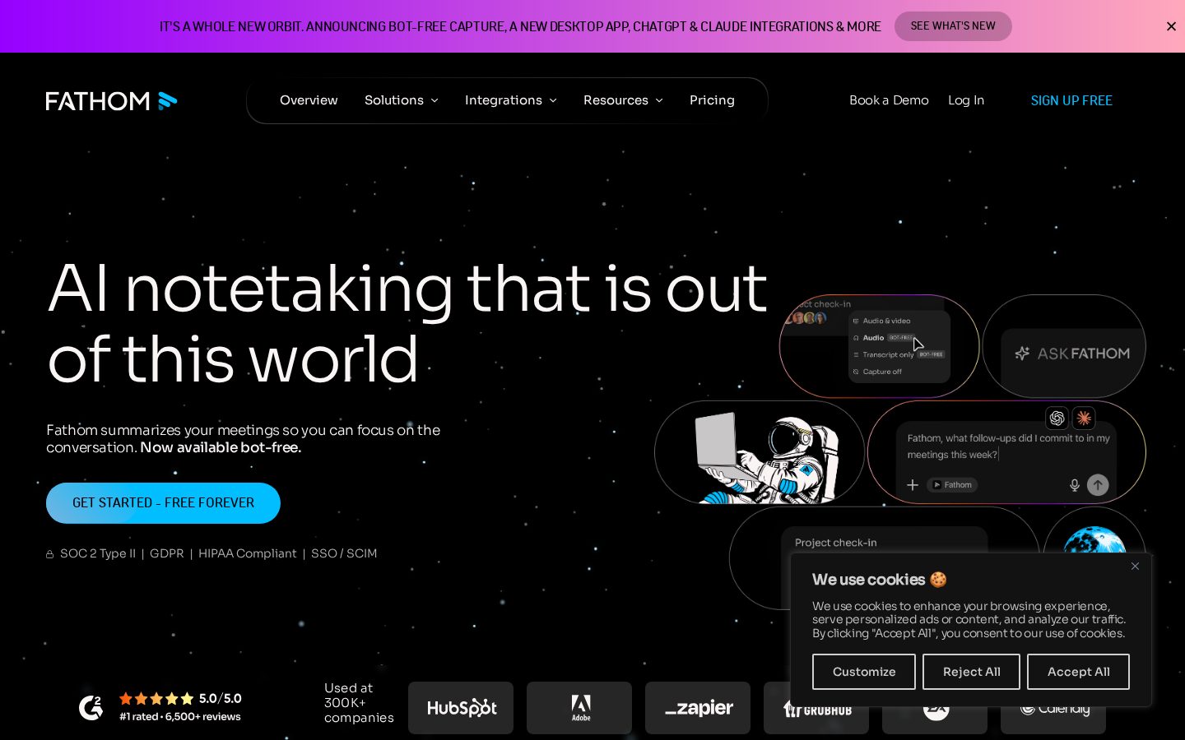This screenshot has width=1185, height=740.
Task: Click the Zapier logo tile
Action: (698, 708)
